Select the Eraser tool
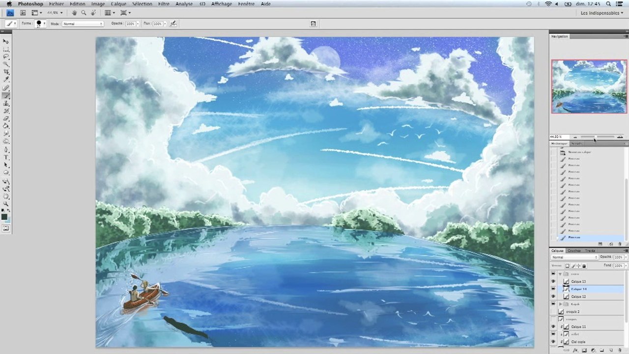This screenshot has height=354, width=629. [x=6, y=118]
